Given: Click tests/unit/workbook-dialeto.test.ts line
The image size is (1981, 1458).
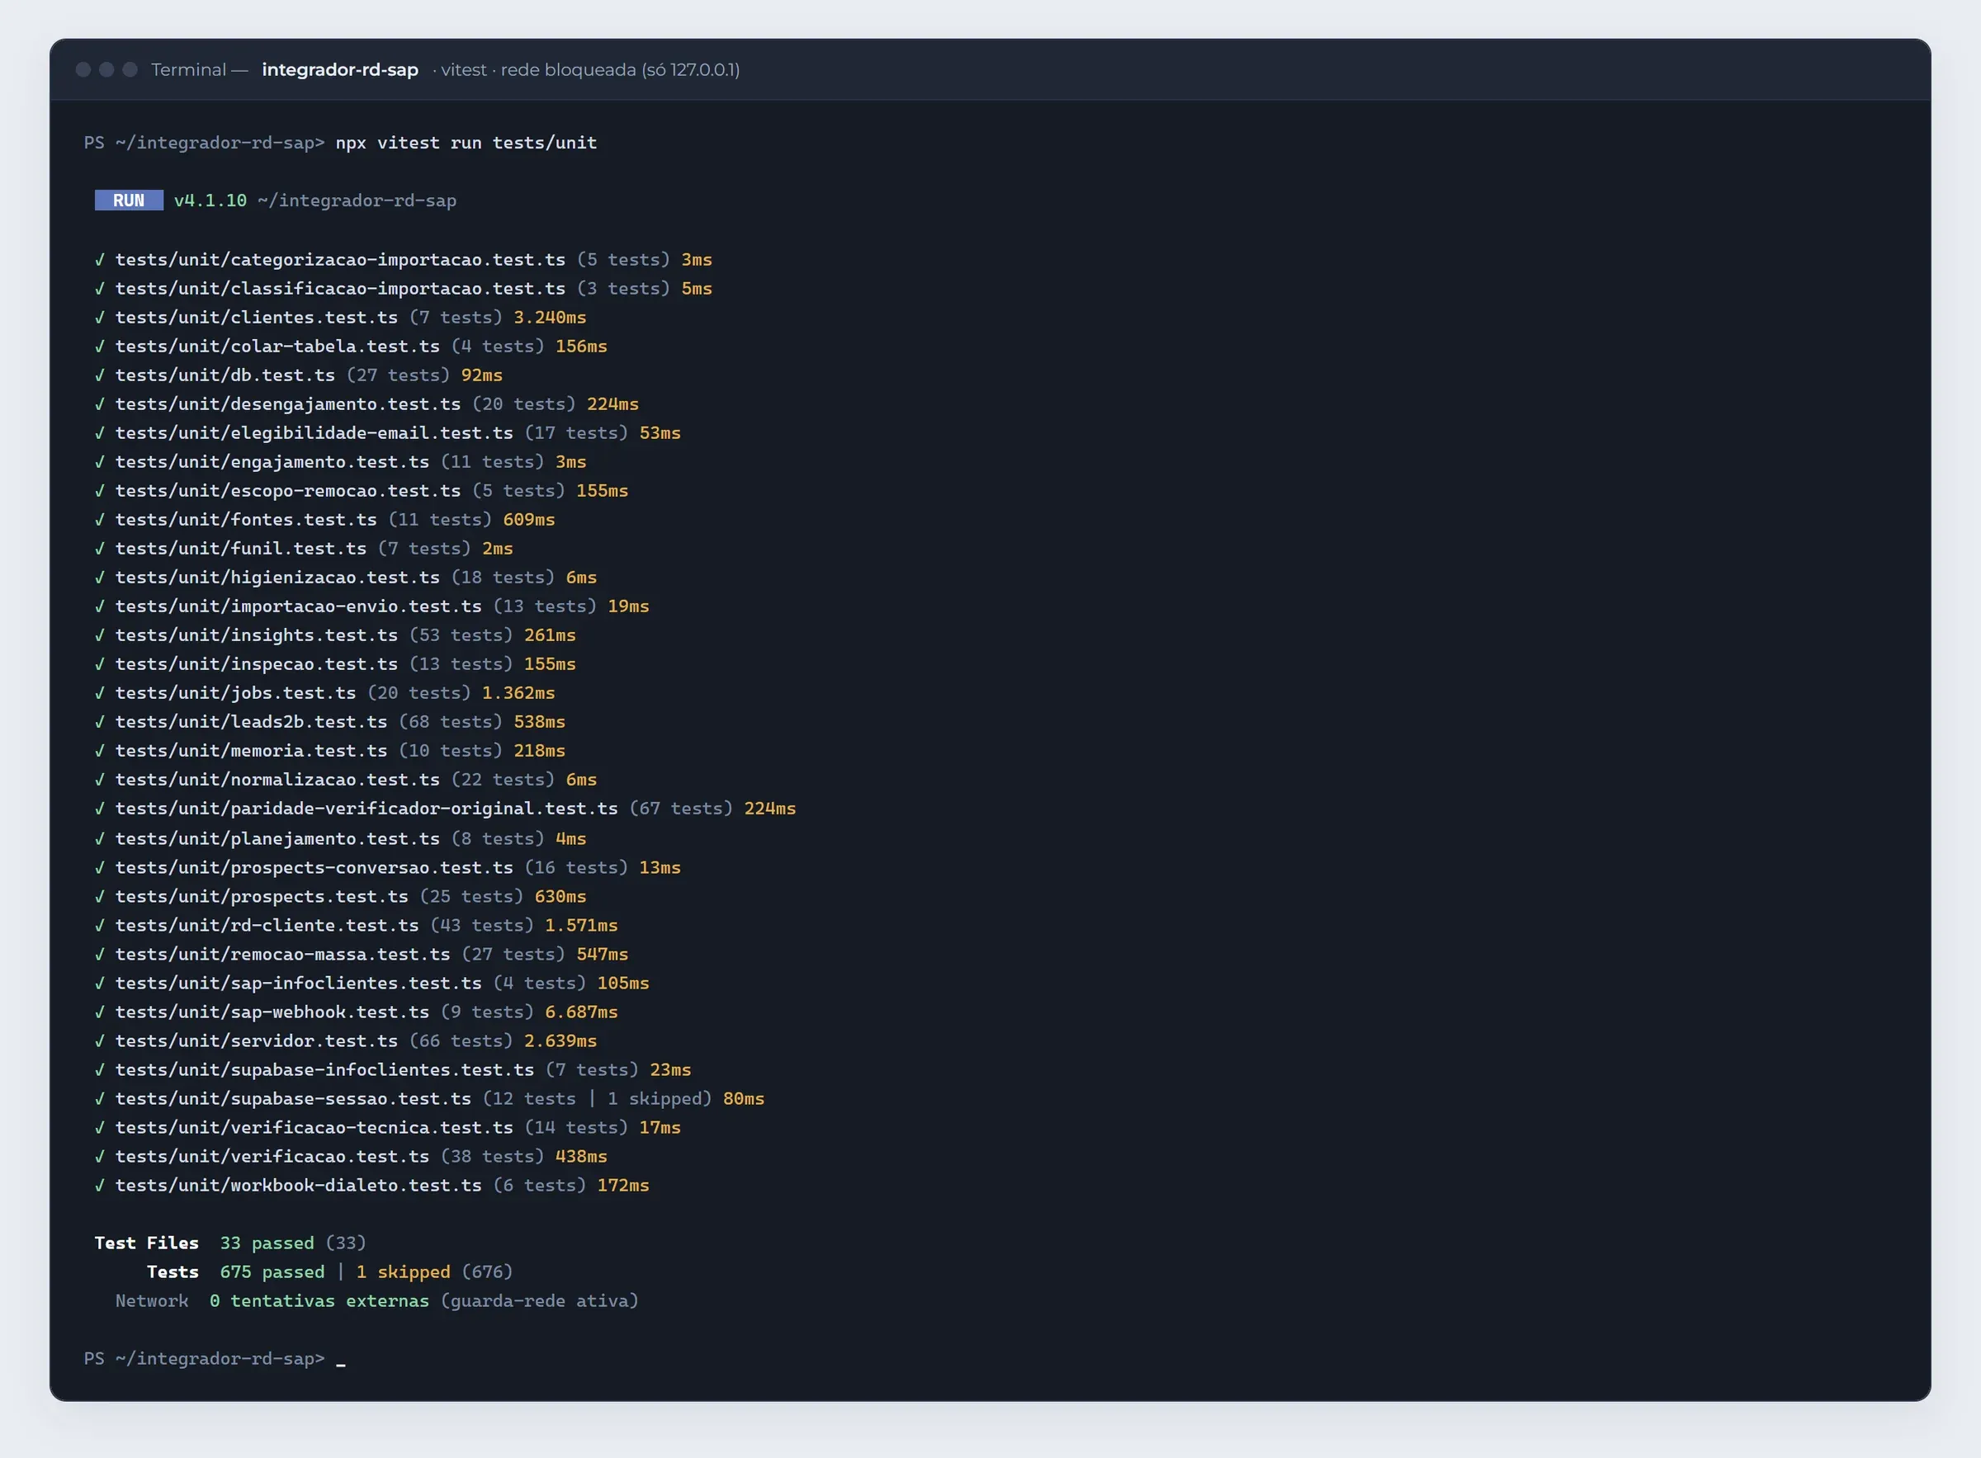Looking at the screenshot, I should click(371, 1185).
